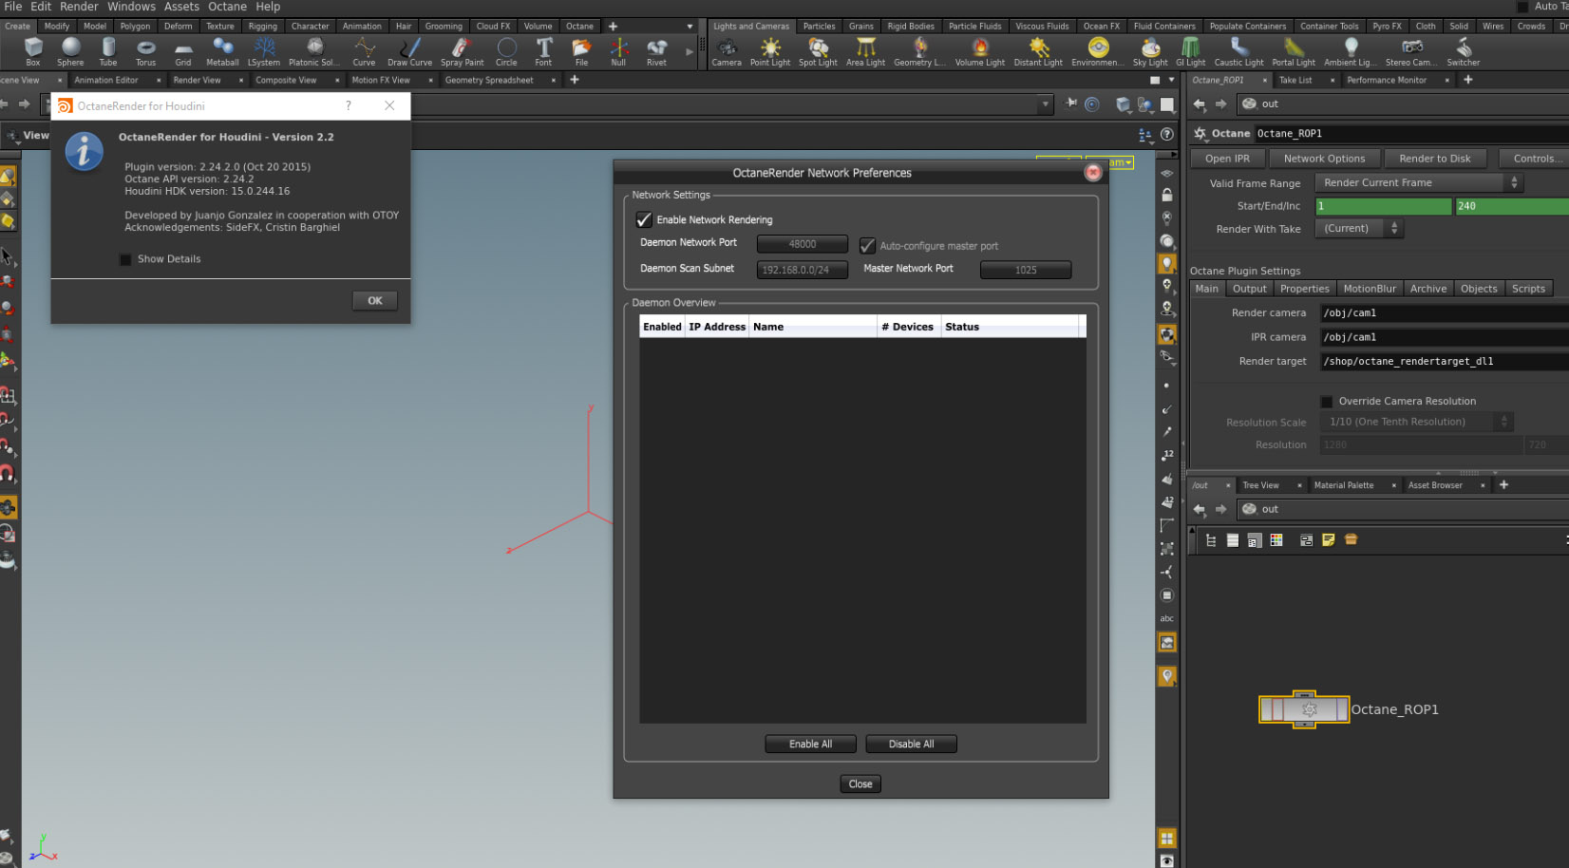Click OK in the OctaneRender dialog

[x=375, y=300]
